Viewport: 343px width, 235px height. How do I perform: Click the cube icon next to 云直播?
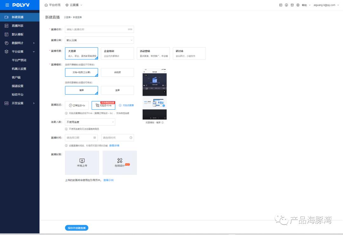(x=67, y=5)
